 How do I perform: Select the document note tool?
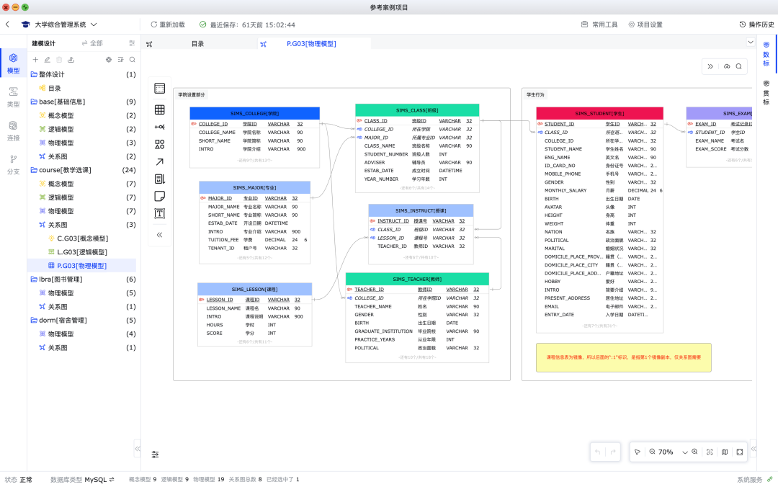pos(160,179)
